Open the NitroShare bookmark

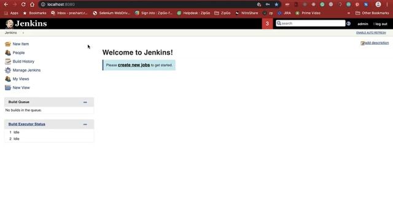coord(247,13)
